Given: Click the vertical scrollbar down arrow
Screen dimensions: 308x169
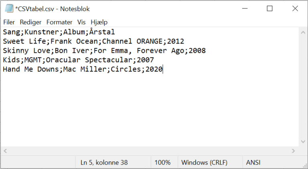Looking at the screenshot, I should point(303,141).
